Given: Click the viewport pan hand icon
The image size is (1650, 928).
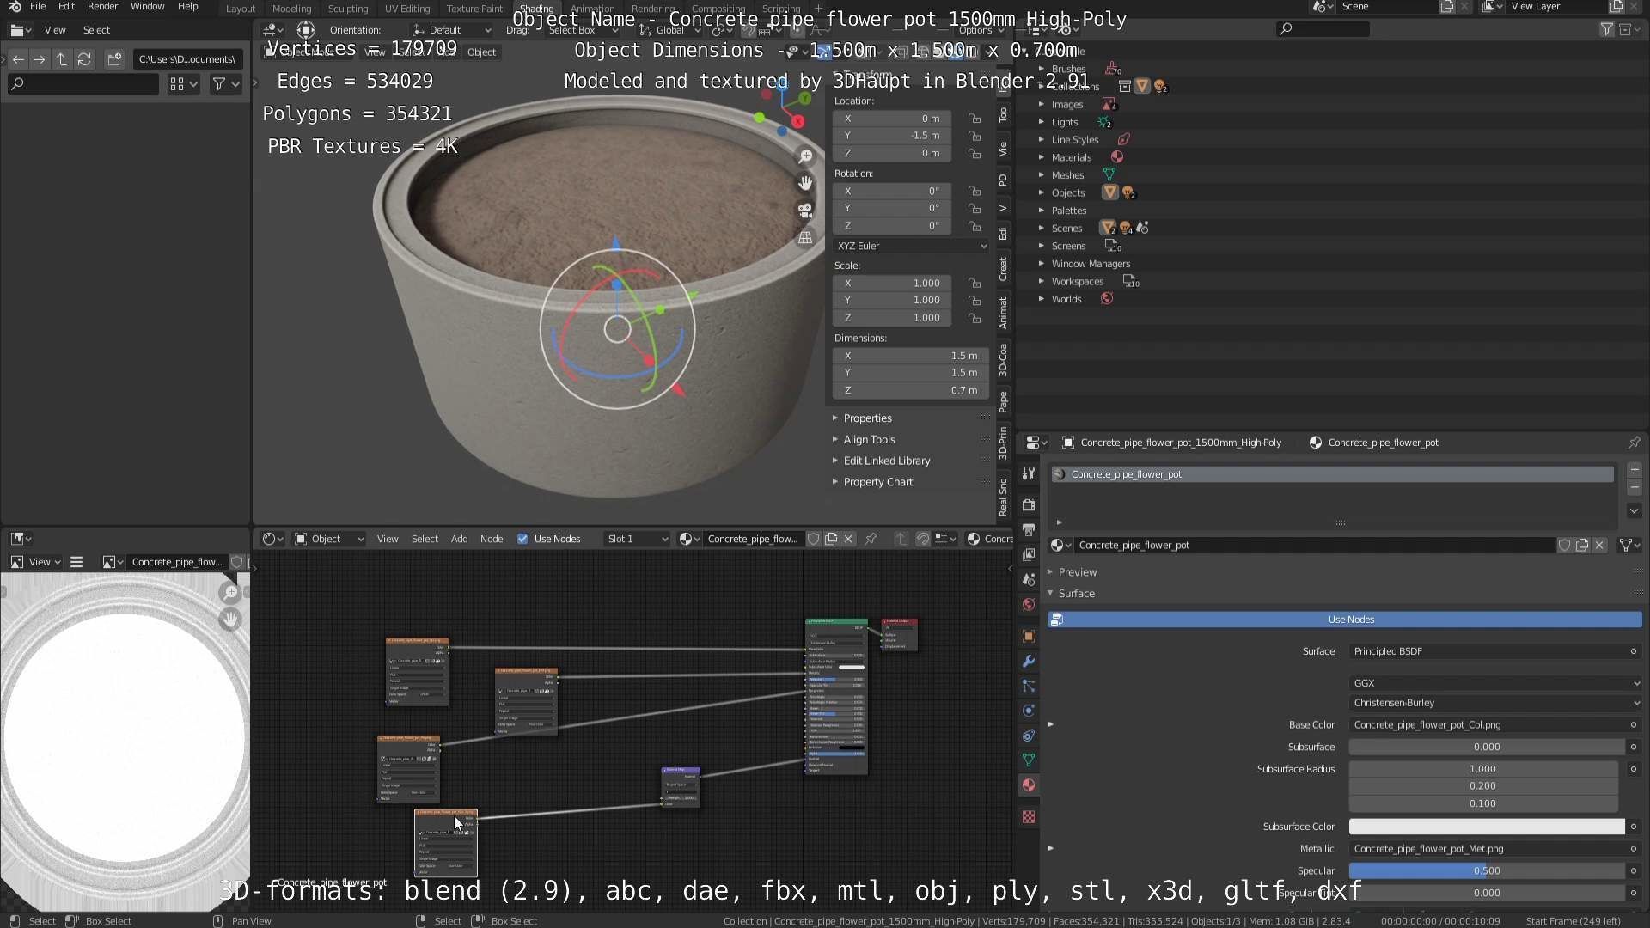Looking at the screenshot, I should pyautogui.click(x=805, y=182).
